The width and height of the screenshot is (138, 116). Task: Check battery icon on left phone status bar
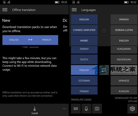[57, 2]
